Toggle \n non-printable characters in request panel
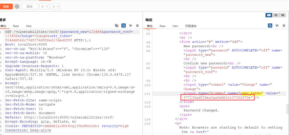This screenshot has width=289, height=135. pyautogui.click(x=130, y=26)
